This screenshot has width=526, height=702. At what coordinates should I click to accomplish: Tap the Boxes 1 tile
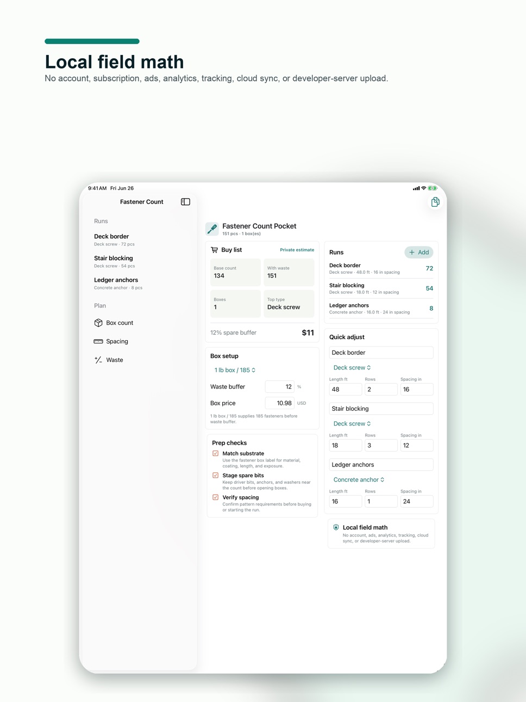coord(235,304)
